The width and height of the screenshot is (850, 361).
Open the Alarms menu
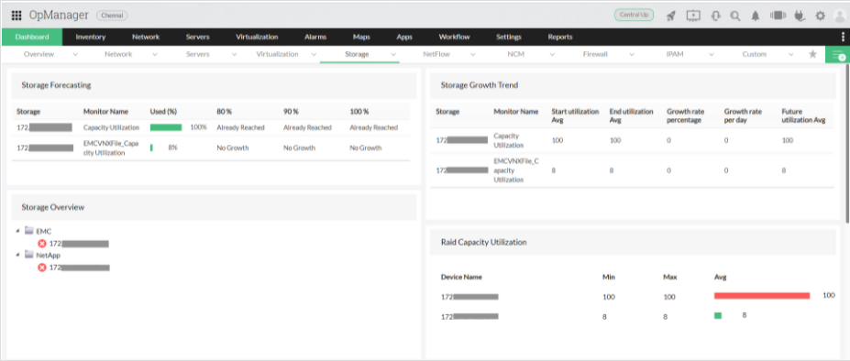pyautogui.click(x=315, y=37)
